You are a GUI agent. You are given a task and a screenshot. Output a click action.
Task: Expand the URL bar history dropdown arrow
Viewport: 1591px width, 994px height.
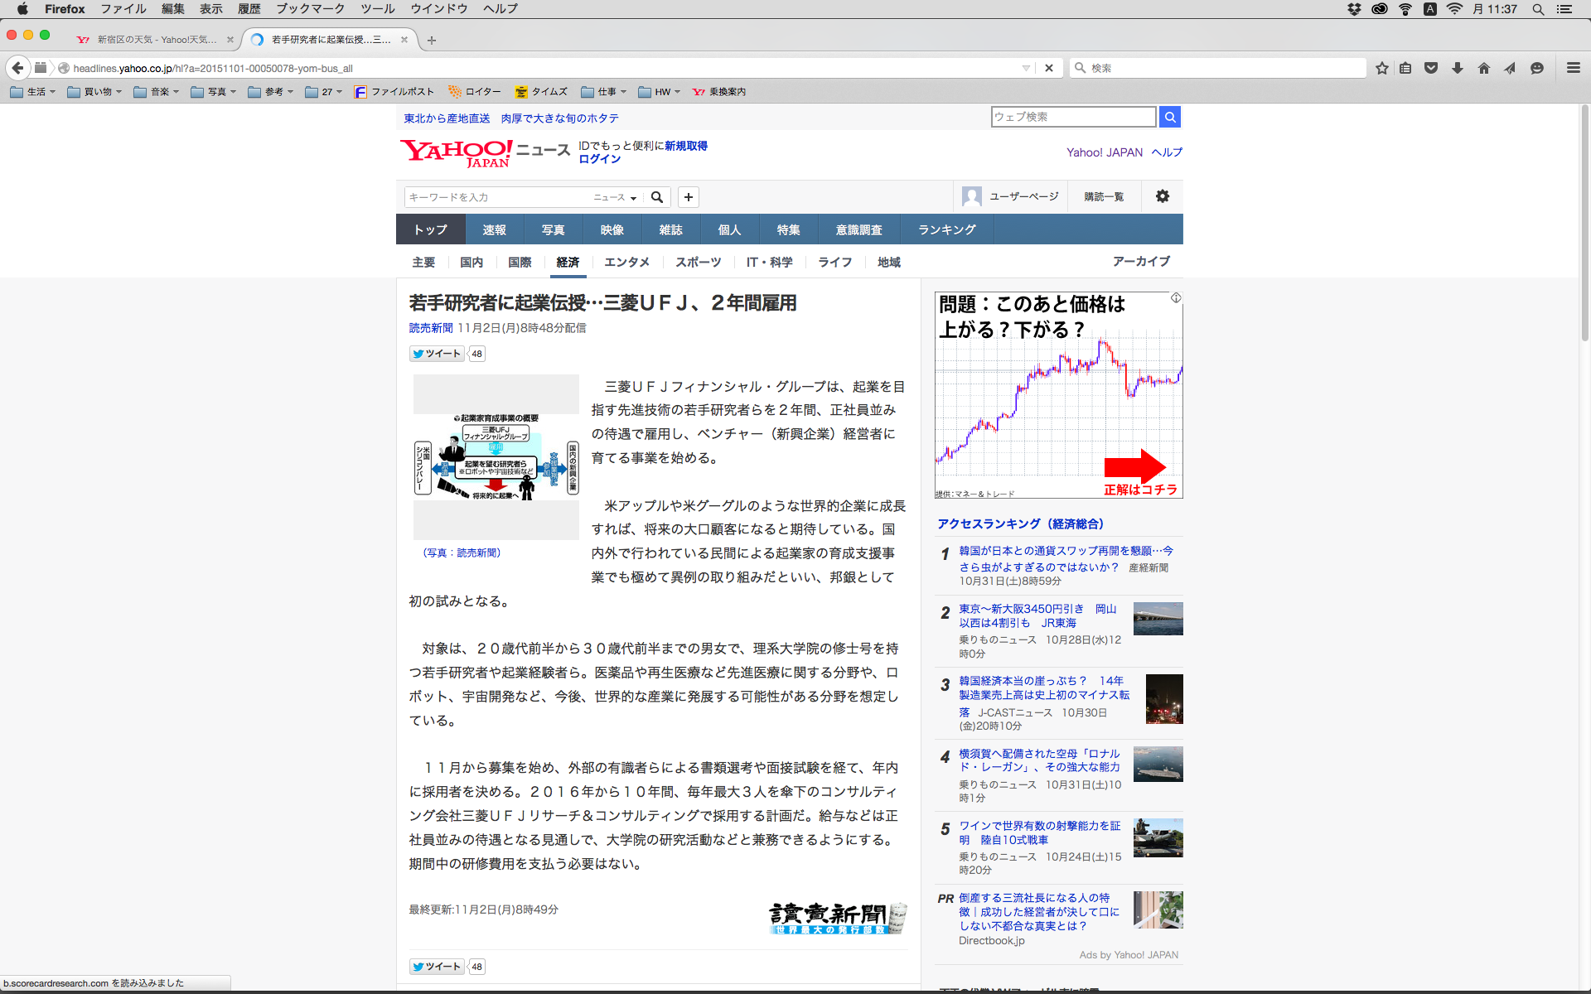click(x=1026, y=68)
